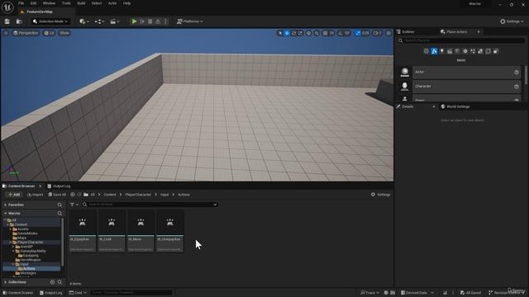Select the scale gizmo tool
Image resolution: width=529 pixels, height=297 pixels.
300,33
